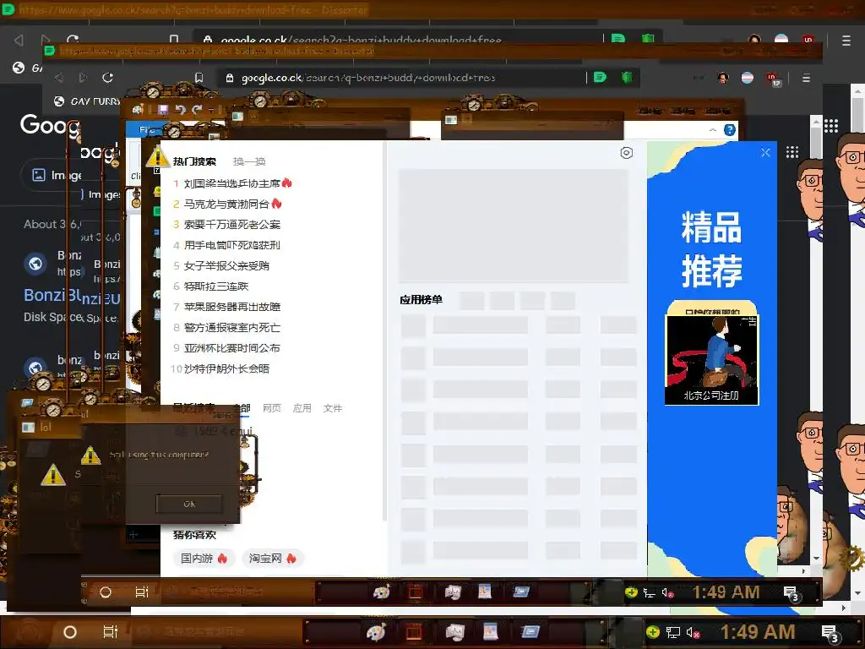
Task: Click muted volume icon in bottommost taskbar
Action: (694, 632)
